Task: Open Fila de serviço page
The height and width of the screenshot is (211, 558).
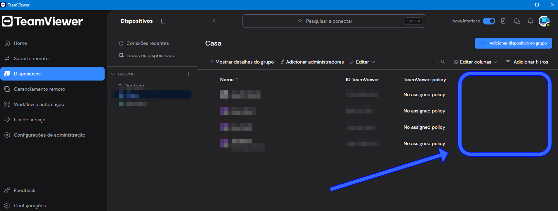Action: coord(30,120)
